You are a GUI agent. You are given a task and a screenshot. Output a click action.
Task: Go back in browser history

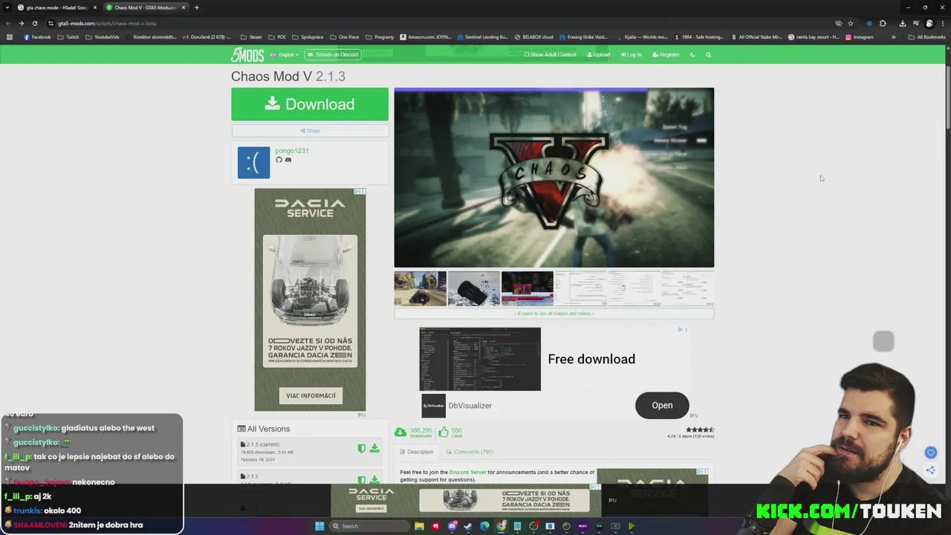point(8,23)
